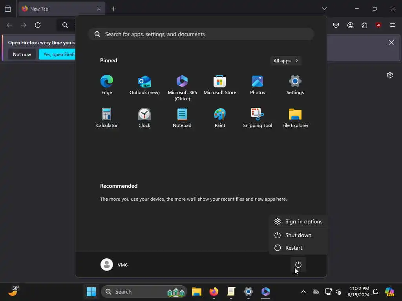Open File Explorer from the taskbar

pyautogui.click(x=197, y=292)
